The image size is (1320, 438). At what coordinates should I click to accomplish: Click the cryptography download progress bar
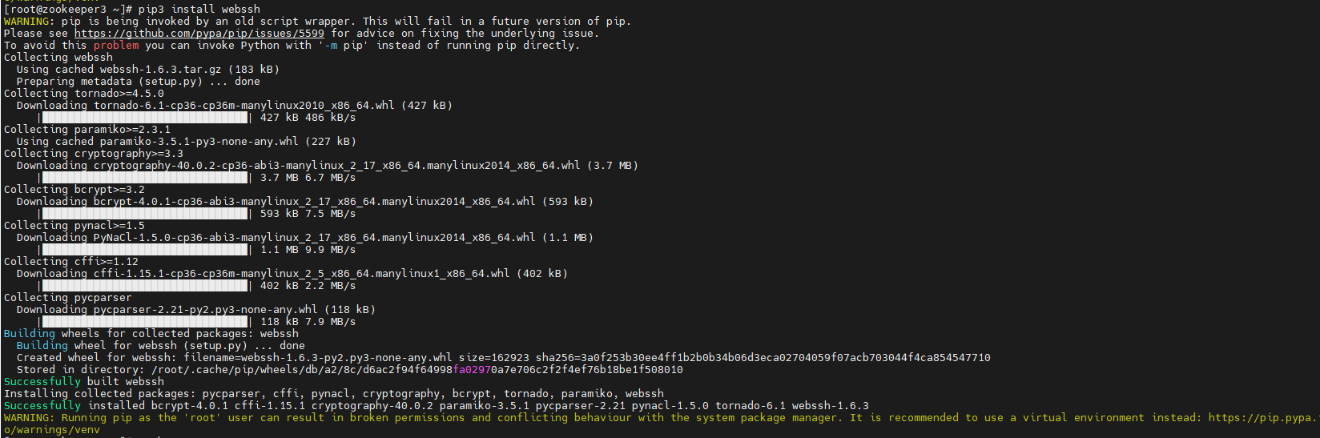[144, 178]
